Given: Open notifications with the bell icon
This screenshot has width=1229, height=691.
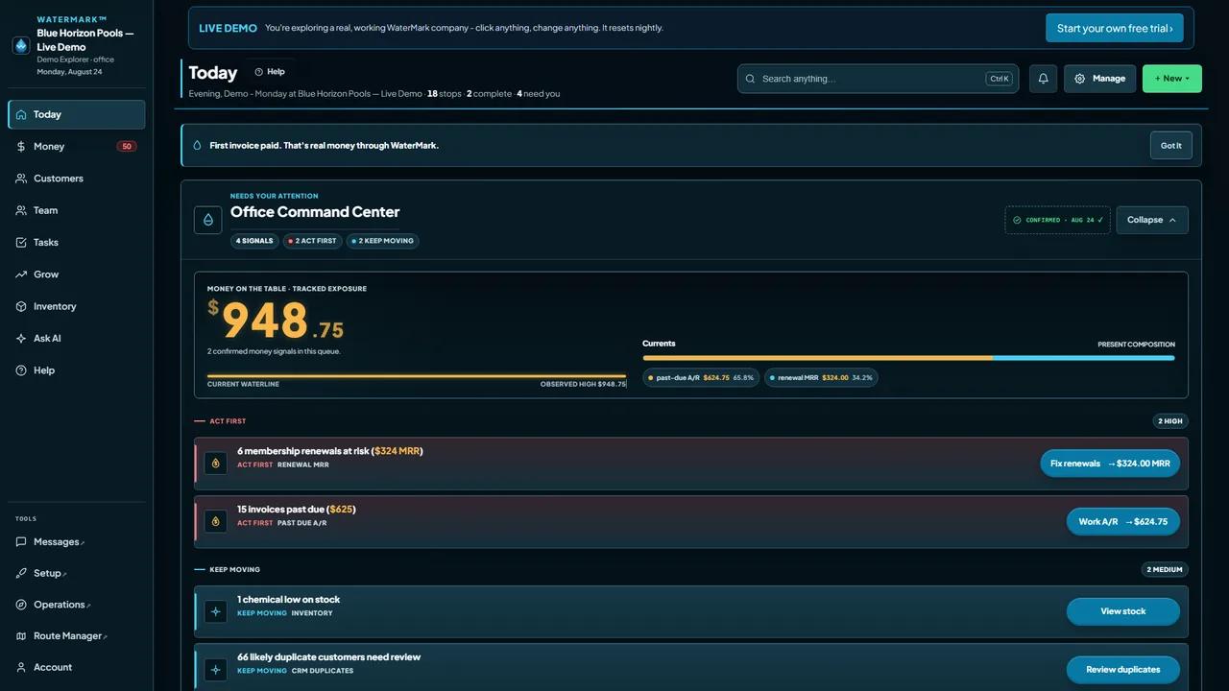Looking at the screenshot, I should (x=1044, y=79).
